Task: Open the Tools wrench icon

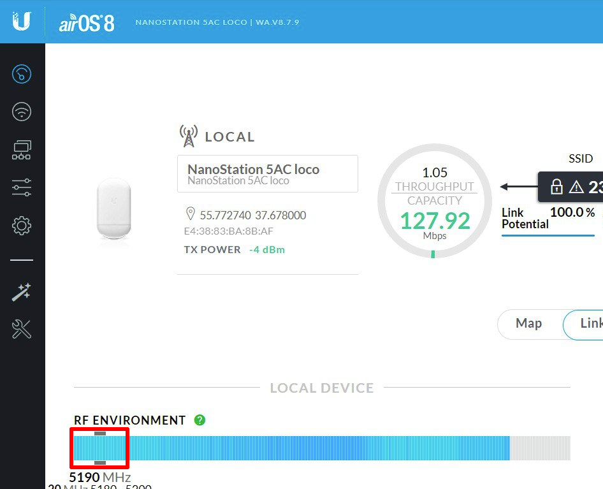Action: (x=22, y=329)
